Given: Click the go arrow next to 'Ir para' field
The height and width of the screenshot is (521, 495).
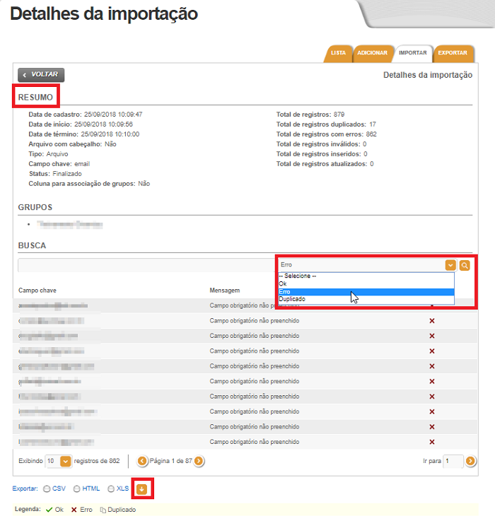Looking at the screenshot, I should pos(470,461).
